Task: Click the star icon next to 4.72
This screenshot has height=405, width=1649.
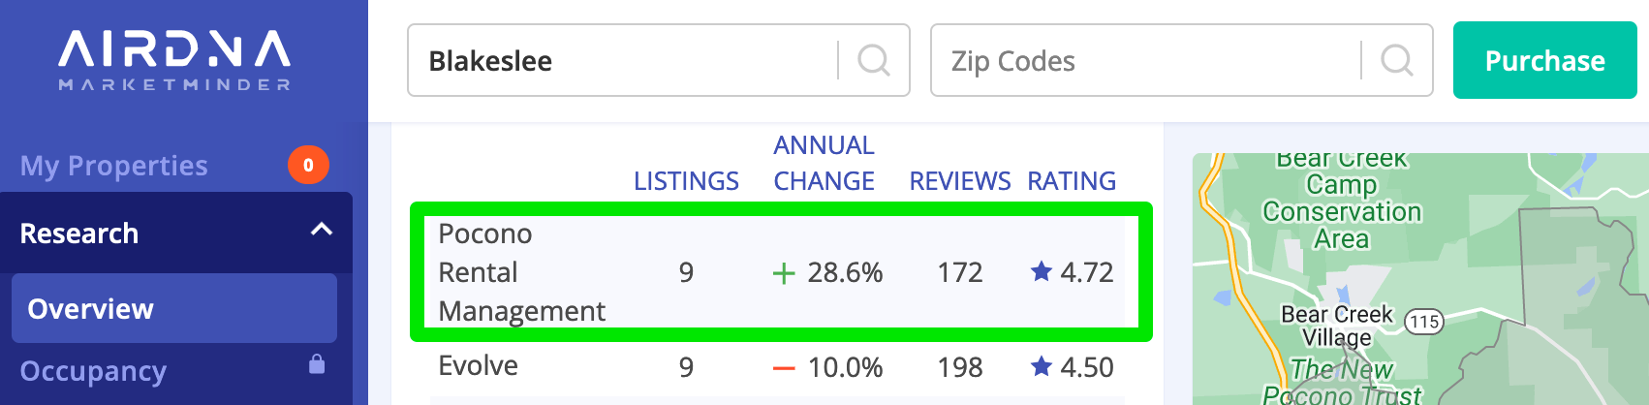Action: click(x=1042, y=271)
